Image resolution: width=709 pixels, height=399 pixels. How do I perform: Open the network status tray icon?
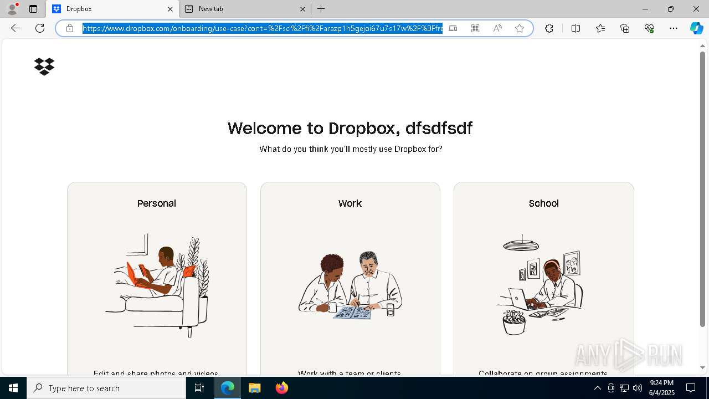[x=624, y=388]
